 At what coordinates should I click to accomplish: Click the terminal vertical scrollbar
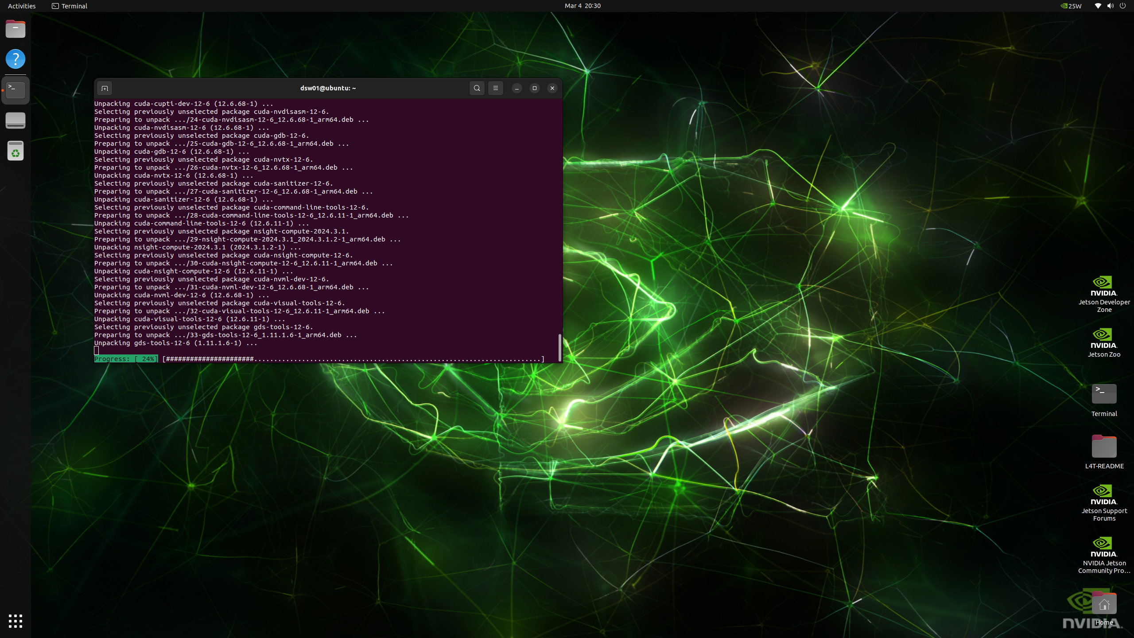(x=559, y=347)
